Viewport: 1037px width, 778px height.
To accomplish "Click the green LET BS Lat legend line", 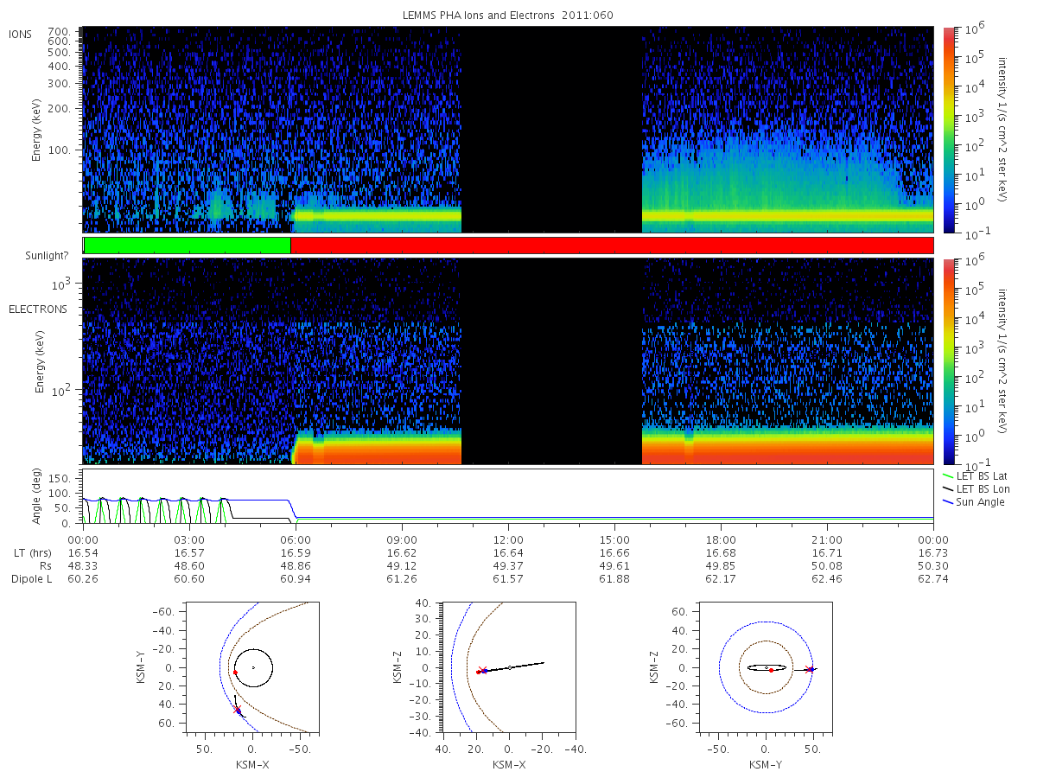I will point(949,476).
